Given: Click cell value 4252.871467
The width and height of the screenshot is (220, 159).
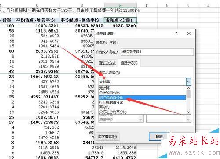Looking at the screenshot, I should [44, 97].
